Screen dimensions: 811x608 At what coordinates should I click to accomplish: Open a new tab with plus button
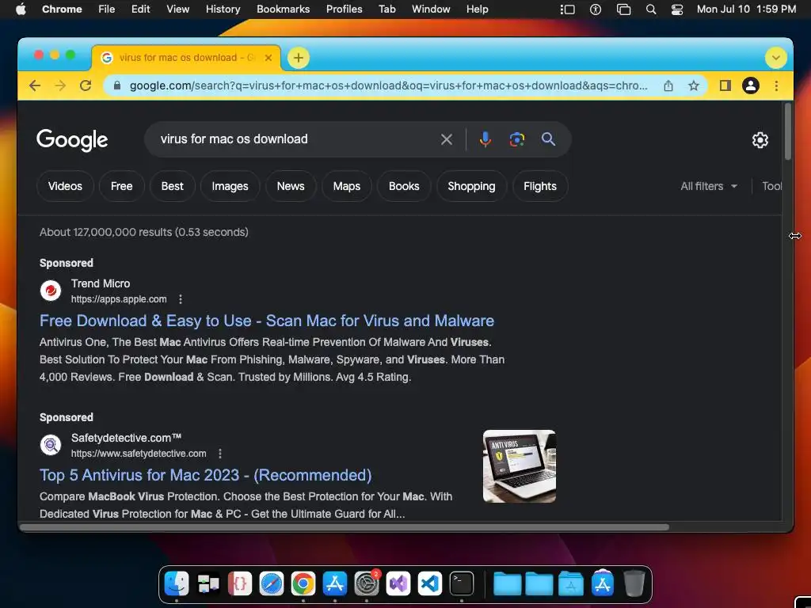click(299, 58)
